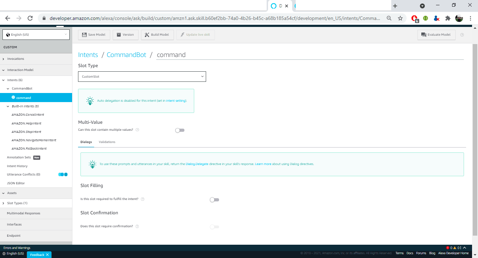Switch to the Dialogs tab
The image size is (478, 258).
86,142
